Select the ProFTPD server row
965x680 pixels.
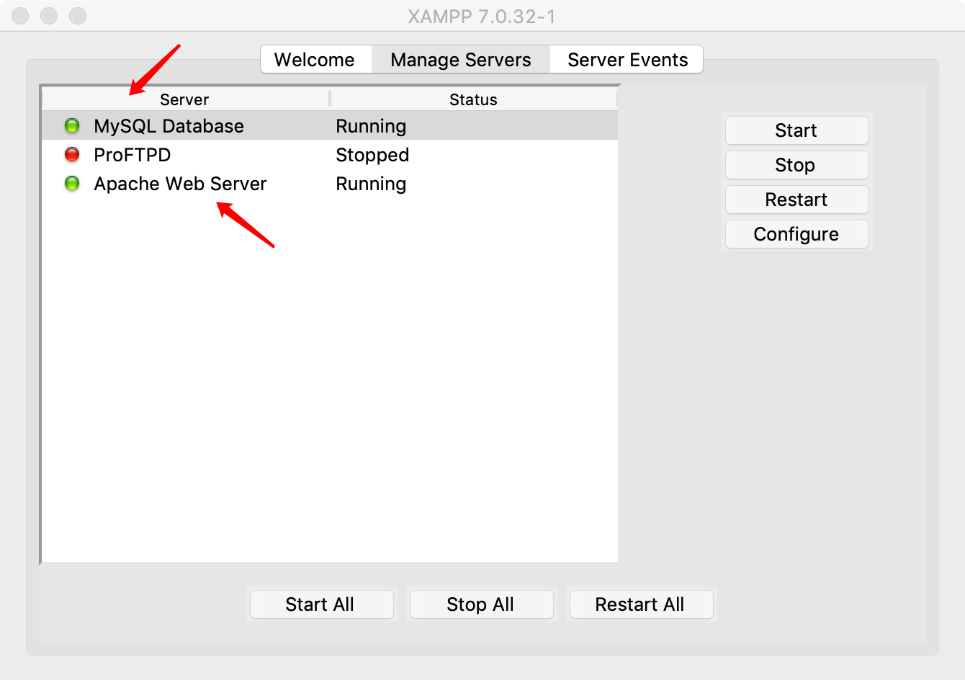pyautogui.click(x=330, y=155)
